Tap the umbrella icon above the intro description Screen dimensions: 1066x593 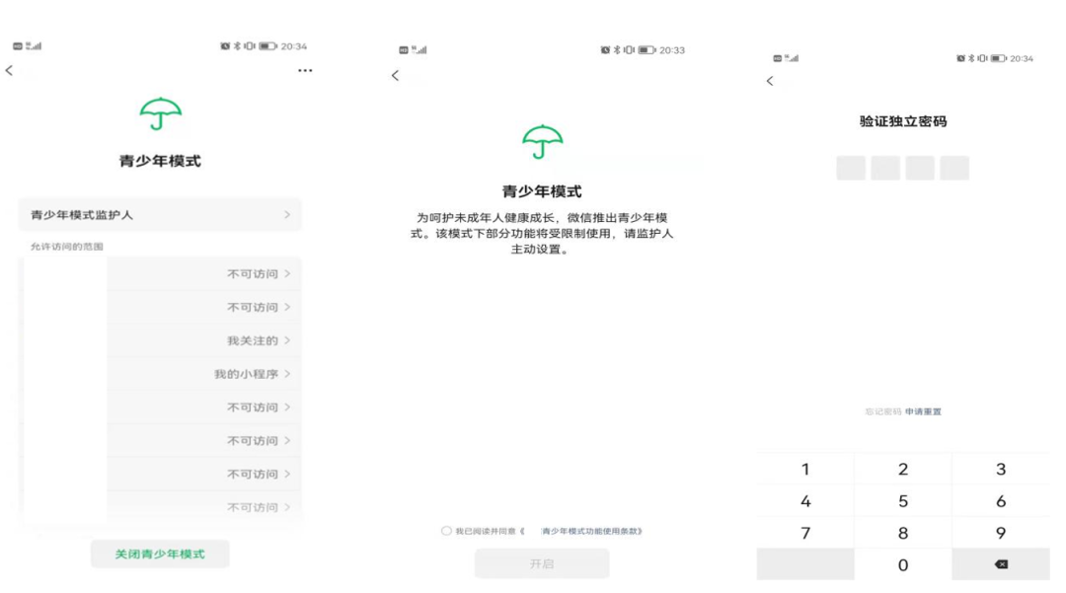tap(542, 141)
